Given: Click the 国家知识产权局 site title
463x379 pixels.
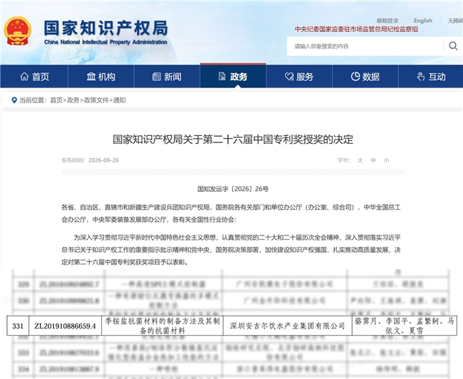Looking at the screenshot, I should pyautogui.click(x=105, y=28).
